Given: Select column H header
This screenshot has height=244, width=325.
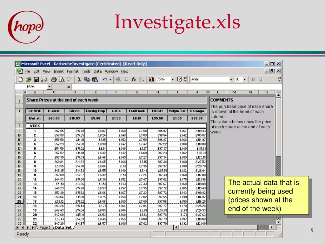Looking at the screenshot, I should [157, 92].
